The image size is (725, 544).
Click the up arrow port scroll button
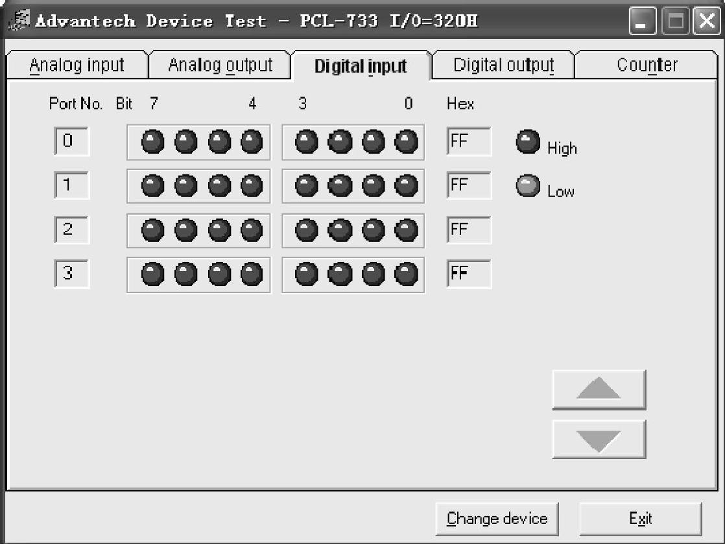[x=599, y=389]
